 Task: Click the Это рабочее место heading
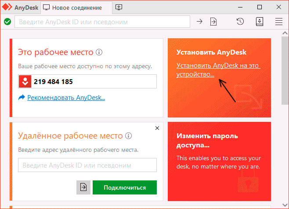[56, 52]
